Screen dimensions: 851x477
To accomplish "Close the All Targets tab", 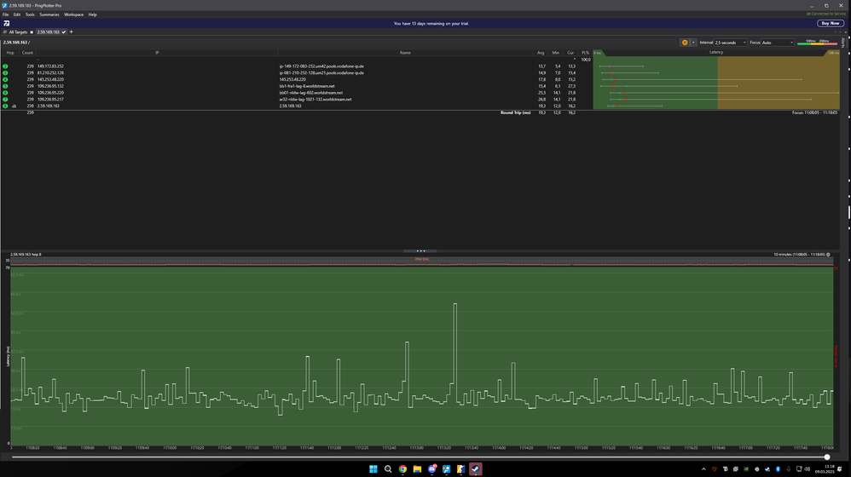I will point(32,32).
